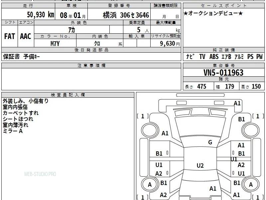Click the エアB equipment entry
The image size is (266, 200).
pyautogui.click(x=226, y=56)
